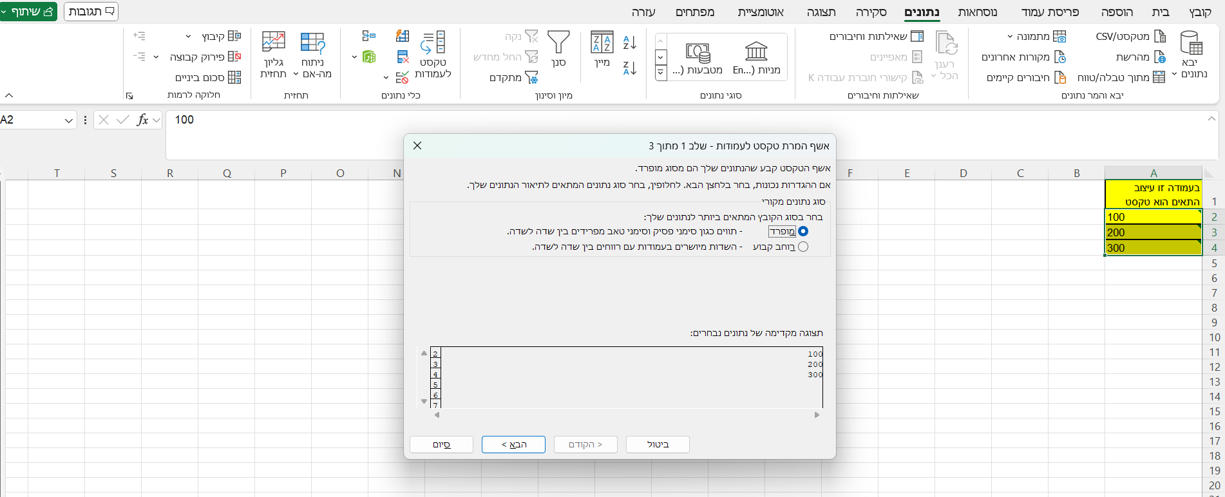Select the Stocks (מניות) data type
This screenshot has width=1225, height=497.
756,57
